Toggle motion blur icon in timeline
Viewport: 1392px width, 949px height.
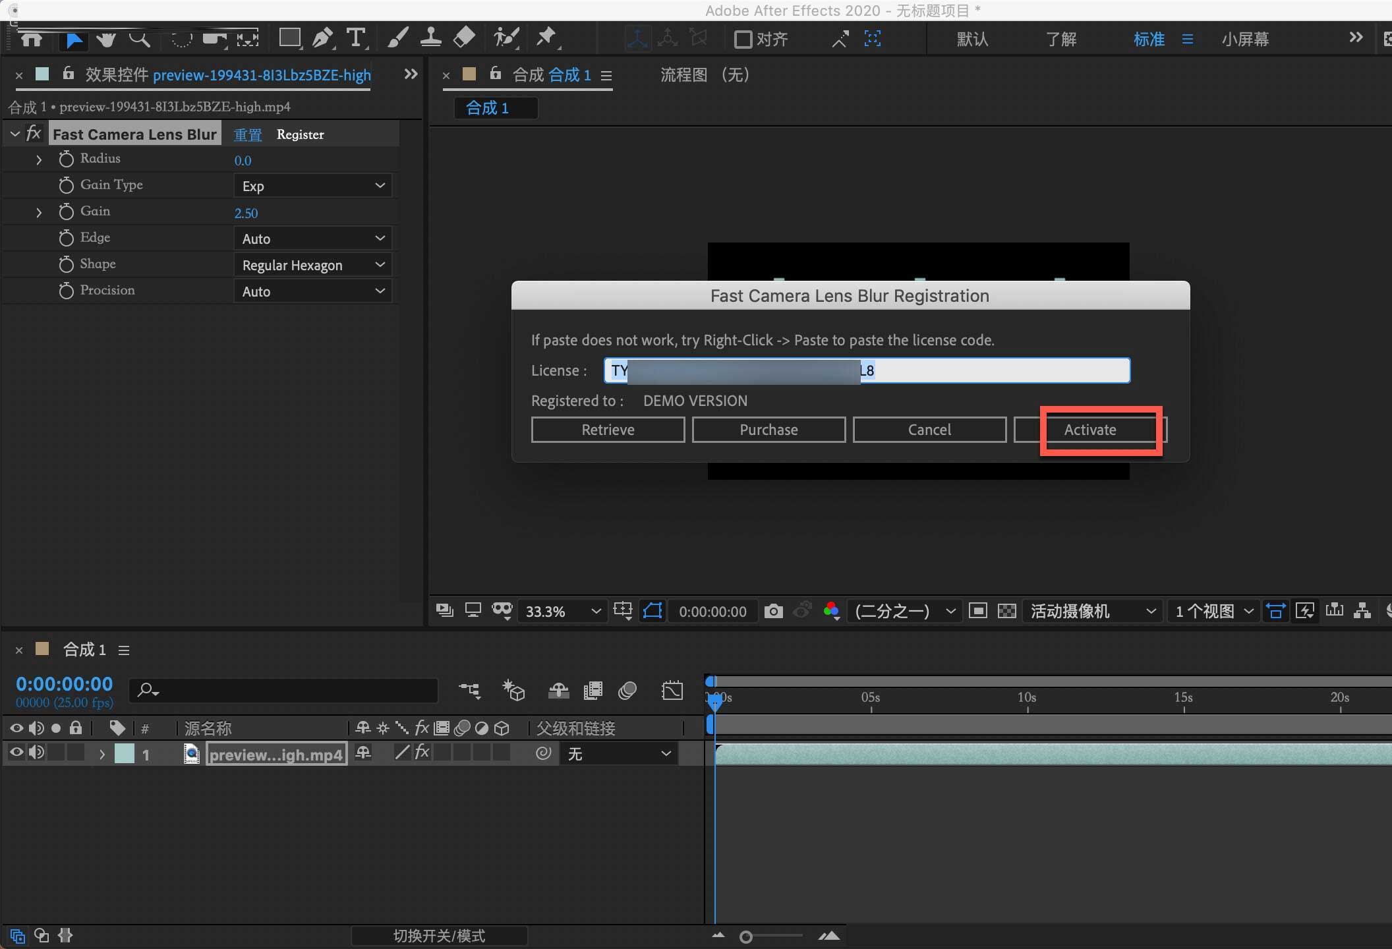(x=627, y=690)
